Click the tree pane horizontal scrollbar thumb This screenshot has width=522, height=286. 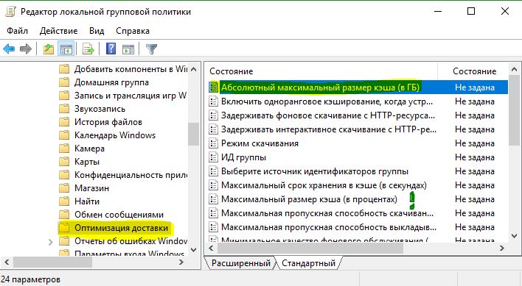(52, 262)
